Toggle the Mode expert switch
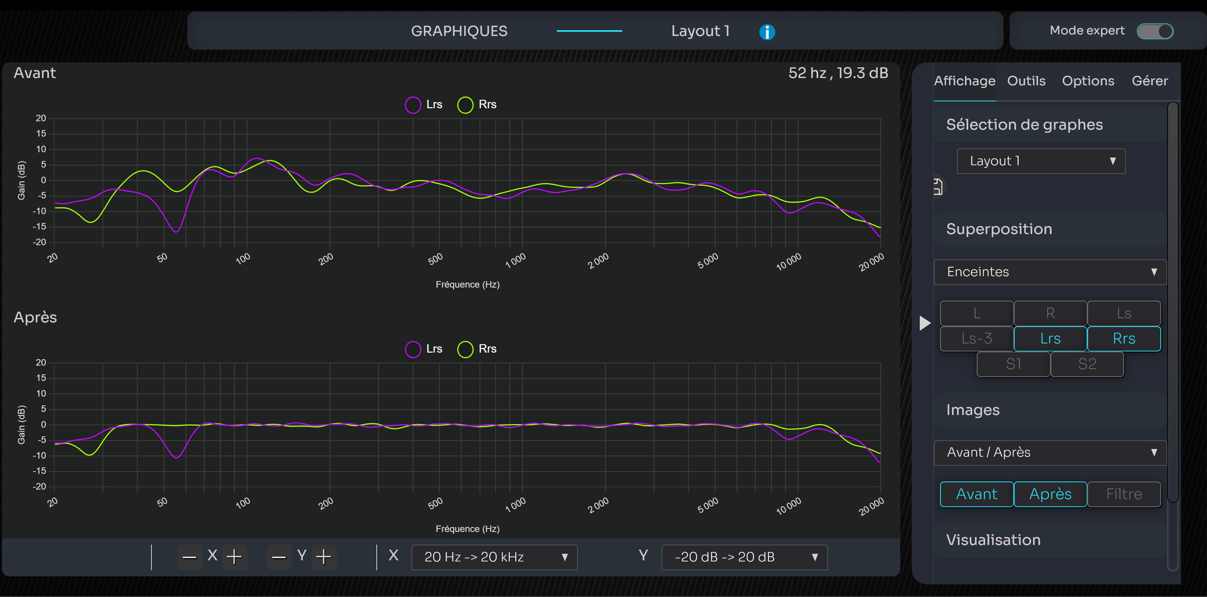Viewport: 1207px width, 597px height. pyautogui.click(x=1155, y=31)
